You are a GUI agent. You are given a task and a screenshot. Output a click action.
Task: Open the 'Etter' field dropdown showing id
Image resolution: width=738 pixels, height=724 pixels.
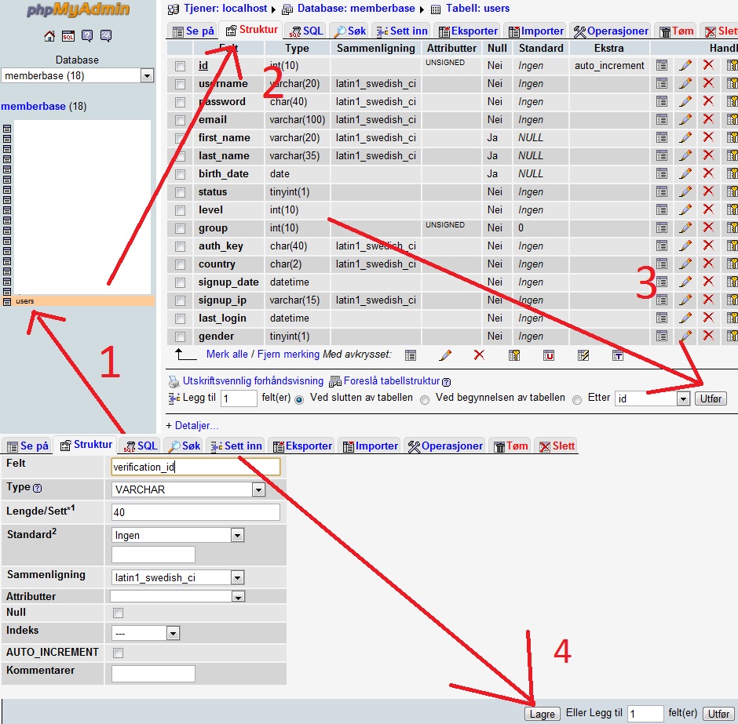[652, 398]
